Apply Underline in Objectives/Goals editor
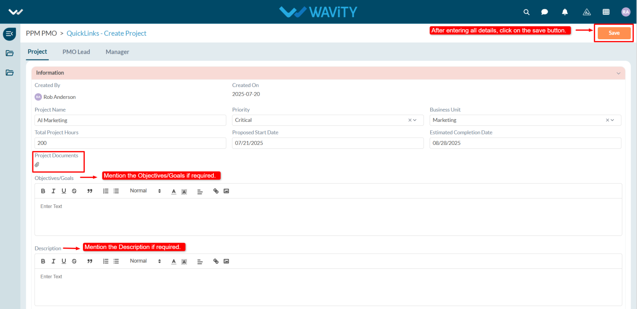This screenshot has height=309, width=637. [x=64, y=191]
